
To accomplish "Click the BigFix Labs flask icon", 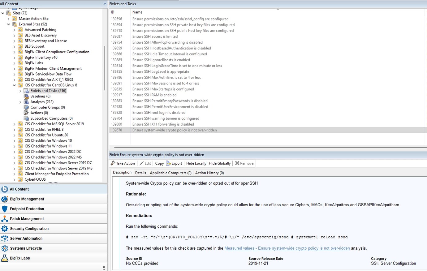I will point(5,258).
